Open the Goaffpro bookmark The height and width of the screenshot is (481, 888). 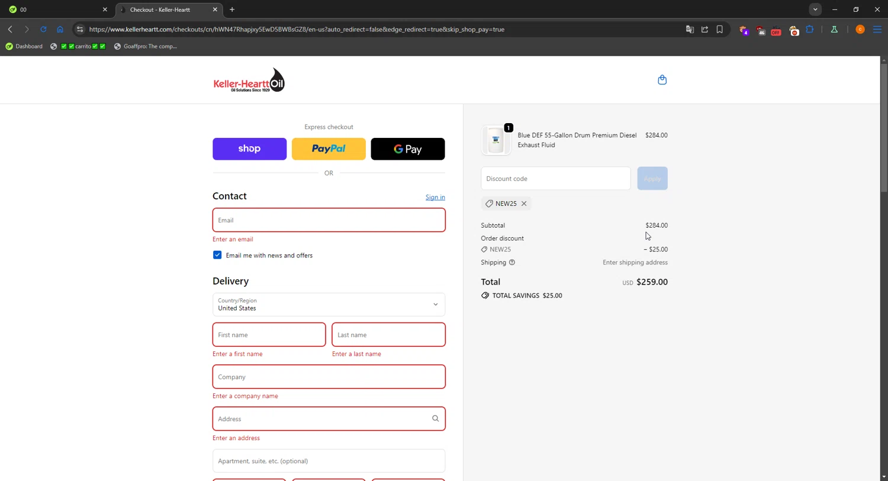click(146, 46)
